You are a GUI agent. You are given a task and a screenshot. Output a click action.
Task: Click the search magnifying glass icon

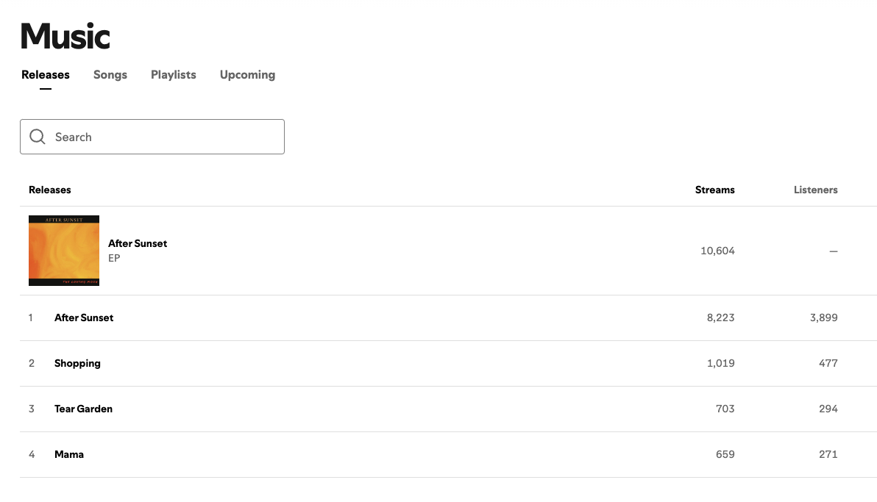(x=38, y=137)
